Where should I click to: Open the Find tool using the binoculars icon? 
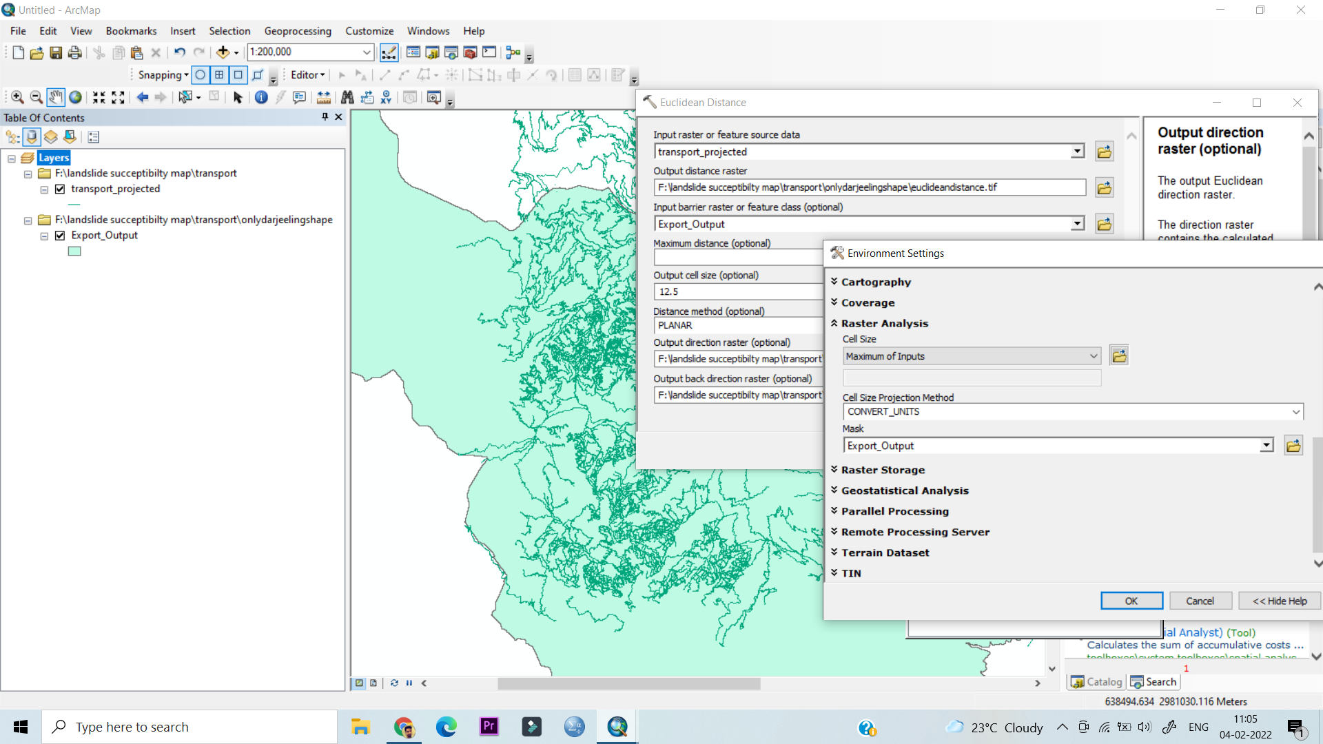click(x=347, y=97)
